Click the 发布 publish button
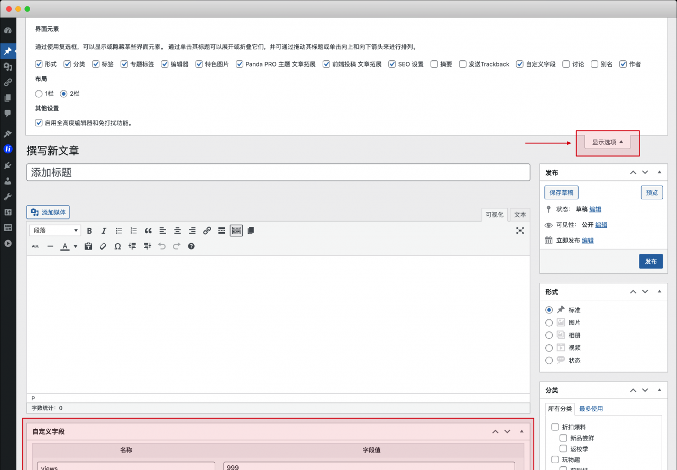The image size is (677, 470). pyautogui.click(x=651, y=261)
